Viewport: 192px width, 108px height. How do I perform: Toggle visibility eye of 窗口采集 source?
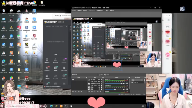99,79
